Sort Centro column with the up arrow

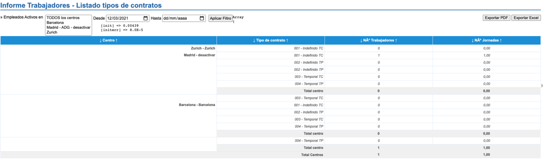point(116,41)
